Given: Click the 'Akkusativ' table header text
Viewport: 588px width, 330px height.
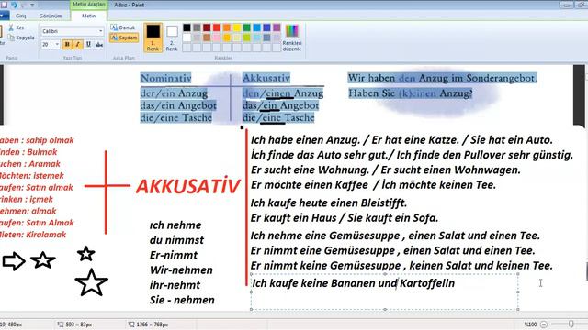Looking at the screenshot, I should (266, 78).
